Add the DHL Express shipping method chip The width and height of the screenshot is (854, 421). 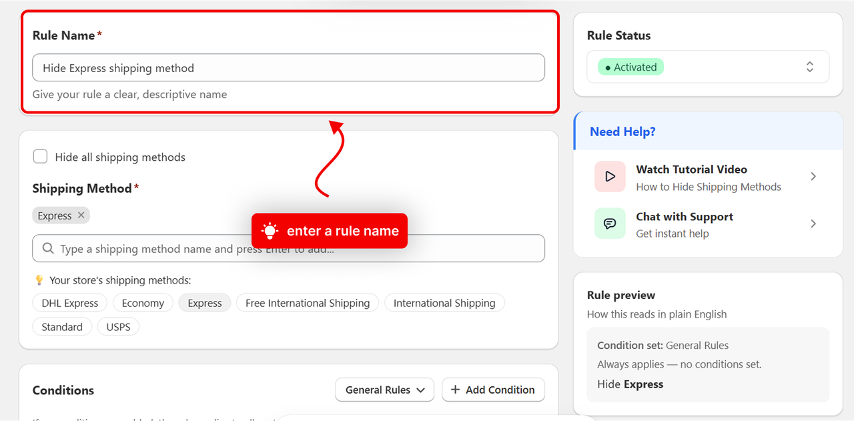point(70,303)
